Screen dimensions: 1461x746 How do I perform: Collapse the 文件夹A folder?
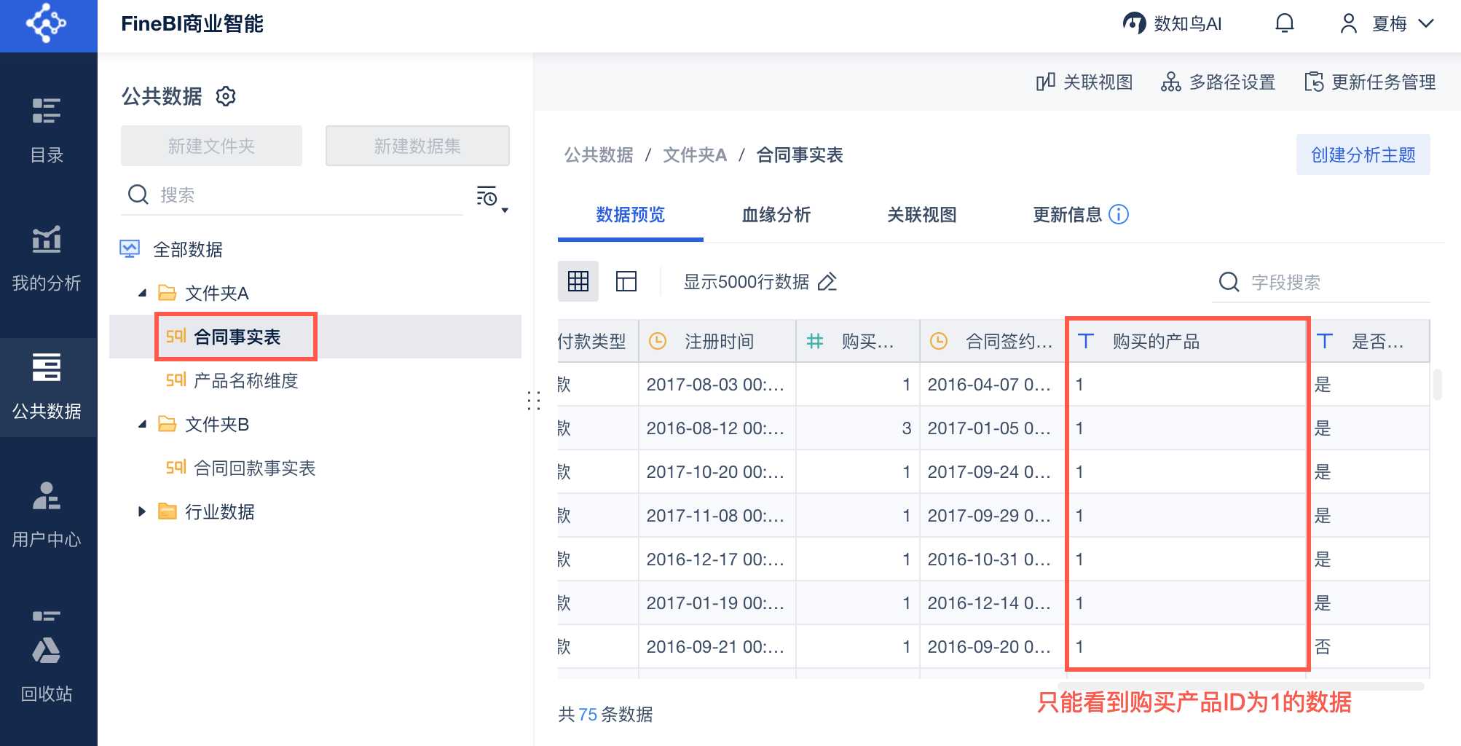point(143,293)
